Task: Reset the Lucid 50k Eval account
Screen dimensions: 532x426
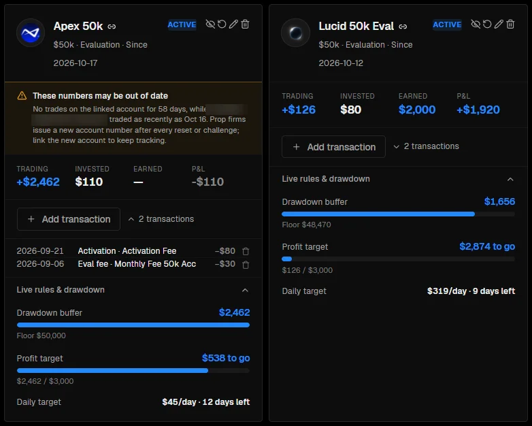Action: [x=487, y=24]
